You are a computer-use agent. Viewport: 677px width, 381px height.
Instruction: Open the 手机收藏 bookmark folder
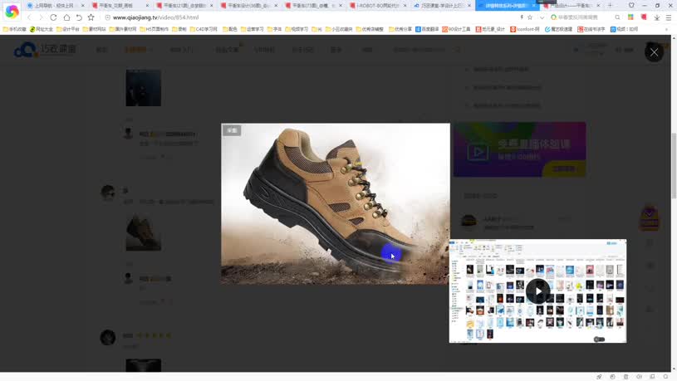[x=14, y=29]
